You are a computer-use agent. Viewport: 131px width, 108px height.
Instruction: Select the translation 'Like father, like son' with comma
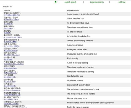tap(75, 81)
